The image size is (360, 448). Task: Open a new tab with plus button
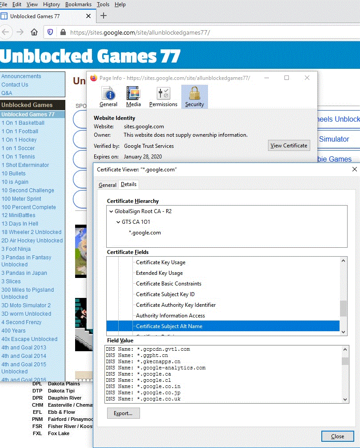(104, 16)
